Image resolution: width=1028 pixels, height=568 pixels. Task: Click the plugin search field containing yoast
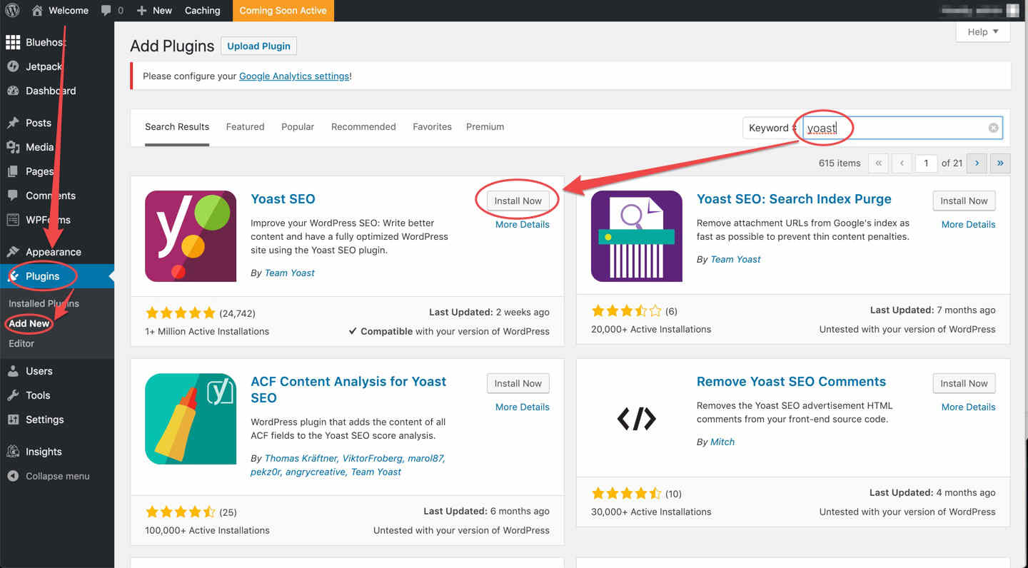pyautogui.click(x=902, y=128)
